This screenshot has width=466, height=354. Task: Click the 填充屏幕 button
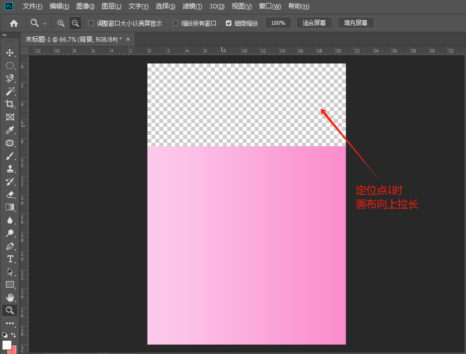tap(355, 23)
